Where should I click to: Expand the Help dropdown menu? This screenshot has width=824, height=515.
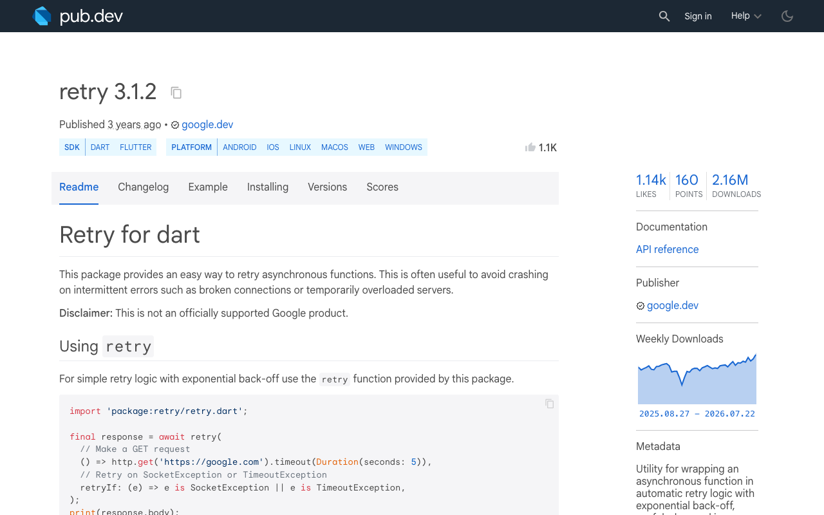746,16
